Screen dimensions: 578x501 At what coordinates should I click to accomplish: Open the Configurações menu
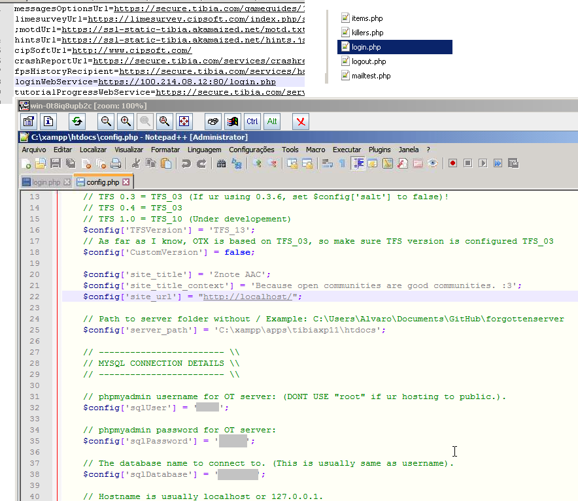(x=252, y=150)
